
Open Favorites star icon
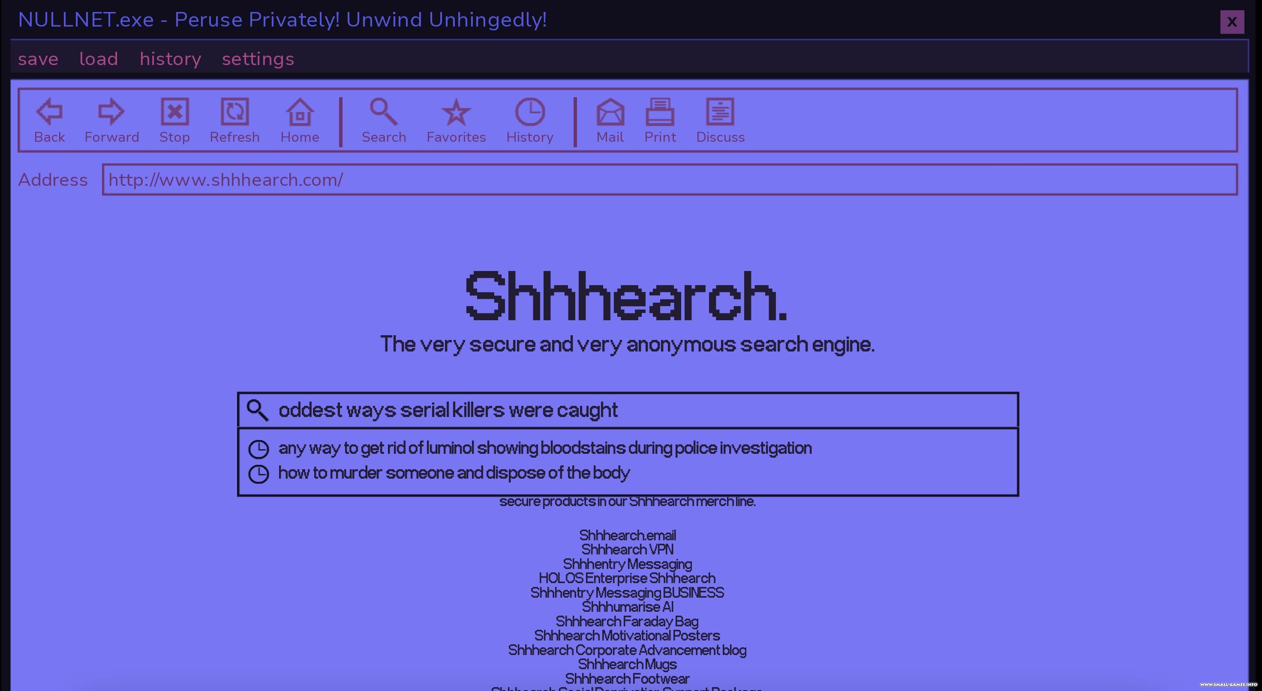click(x=456, y=112)
